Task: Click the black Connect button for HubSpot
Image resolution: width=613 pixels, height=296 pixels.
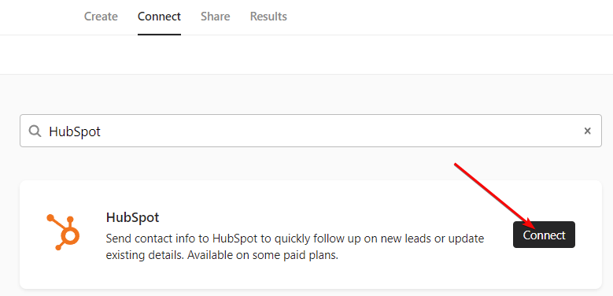Action: 544,235
